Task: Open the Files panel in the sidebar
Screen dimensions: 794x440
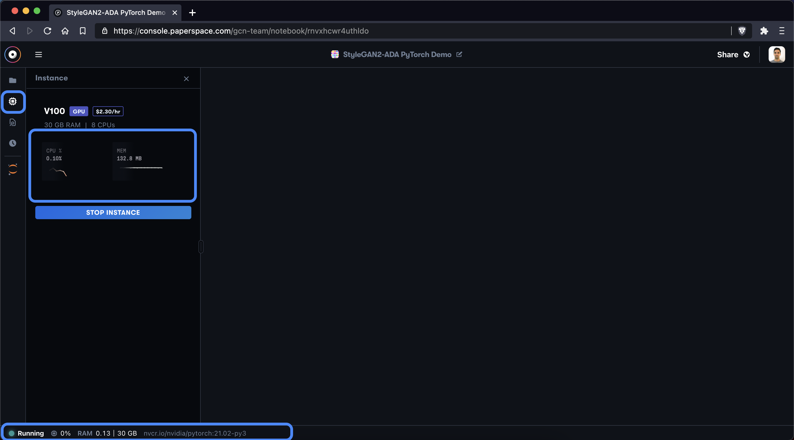Action: (x=13, y=81)
